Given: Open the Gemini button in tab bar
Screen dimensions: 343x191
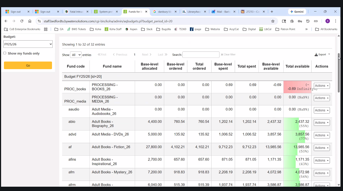Looking at the screenshot, I should pos(297,12).
